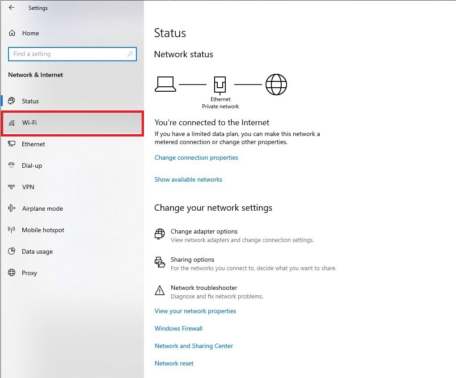Image resolution: width=456 pixels, height=378 pixels.
Task: Click the Ethernet port icon in diagram
Action: (220, 85)
